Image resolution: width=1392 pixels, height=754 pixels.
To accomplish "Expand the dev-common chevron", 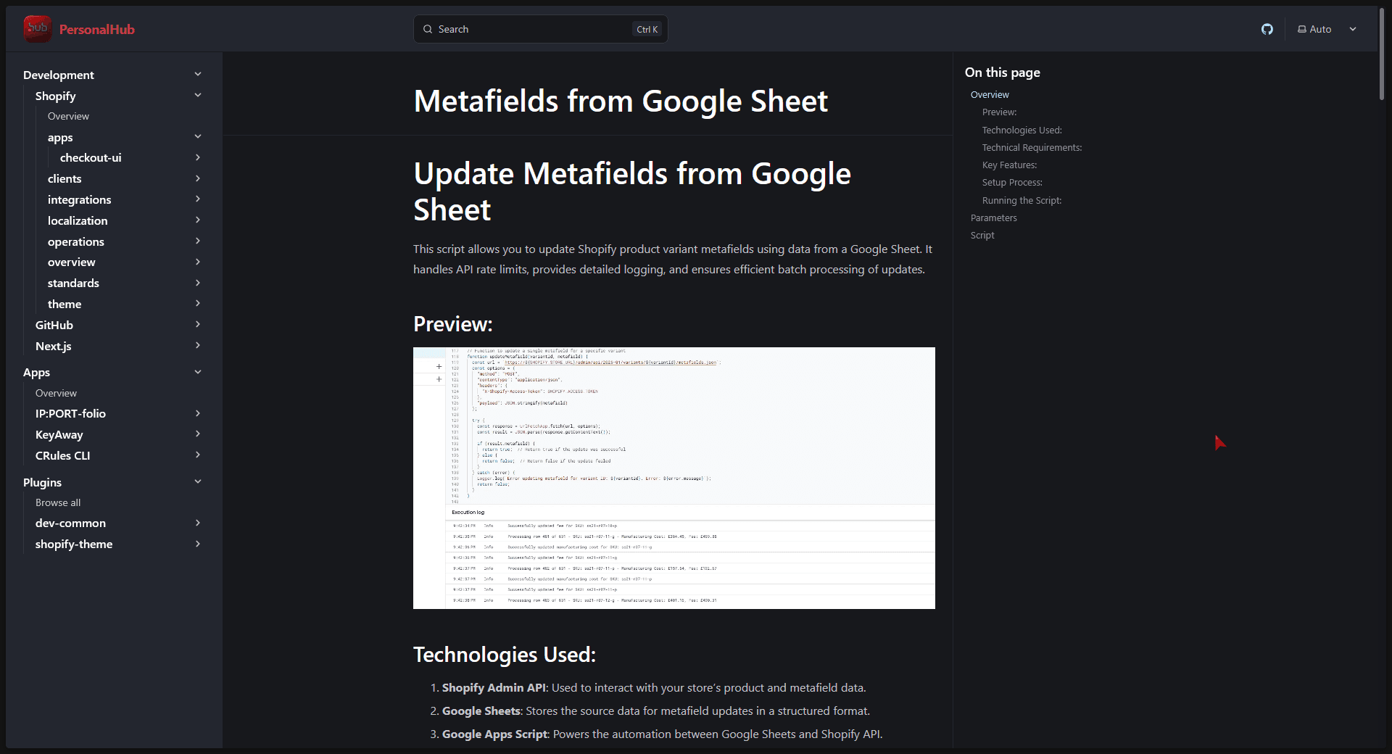I will pyautogui.click(x=198, y=523).
